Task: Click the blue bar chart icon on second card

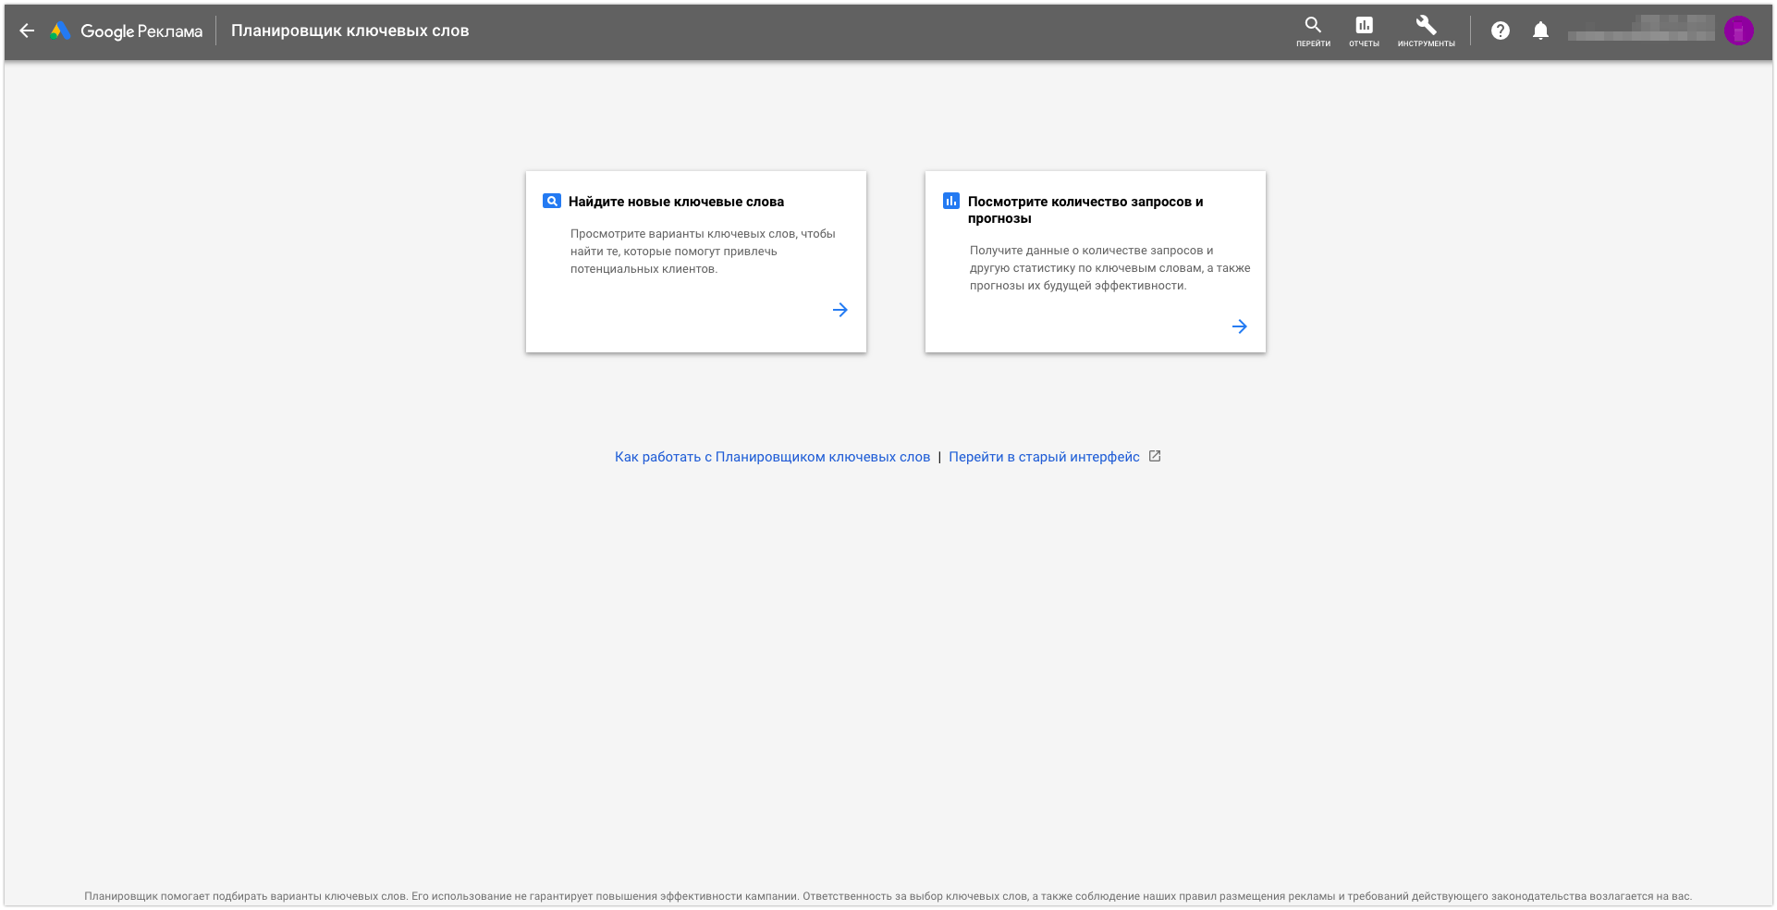Action: [x=951, y=201]
